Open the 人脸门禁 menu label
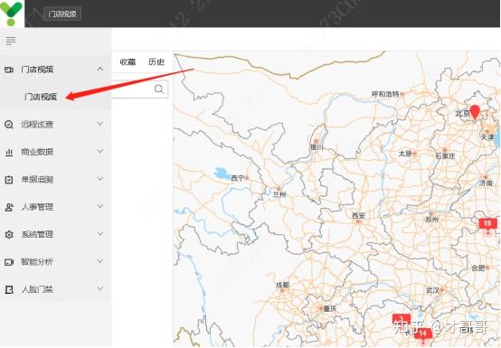Screen dimensions: 501x348 pos(37,289)
